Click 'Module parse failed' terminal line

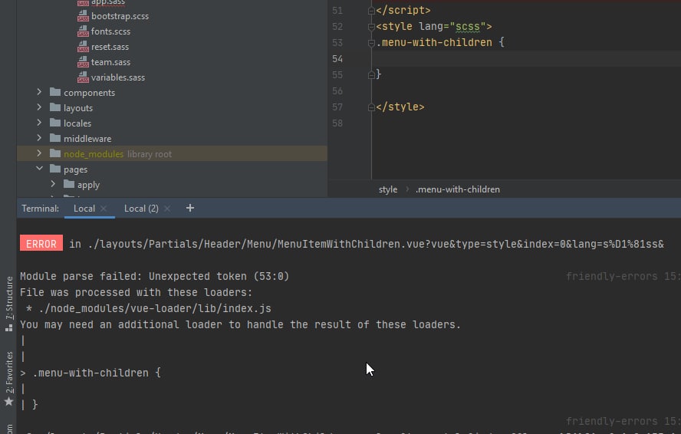154,276
